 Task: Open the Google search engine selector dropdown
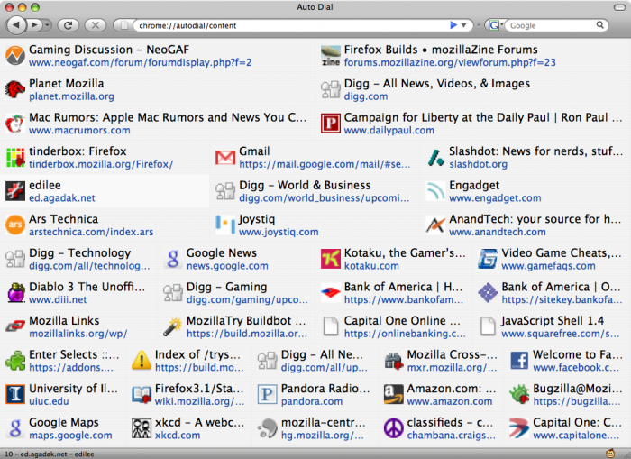tap(495, 25)
